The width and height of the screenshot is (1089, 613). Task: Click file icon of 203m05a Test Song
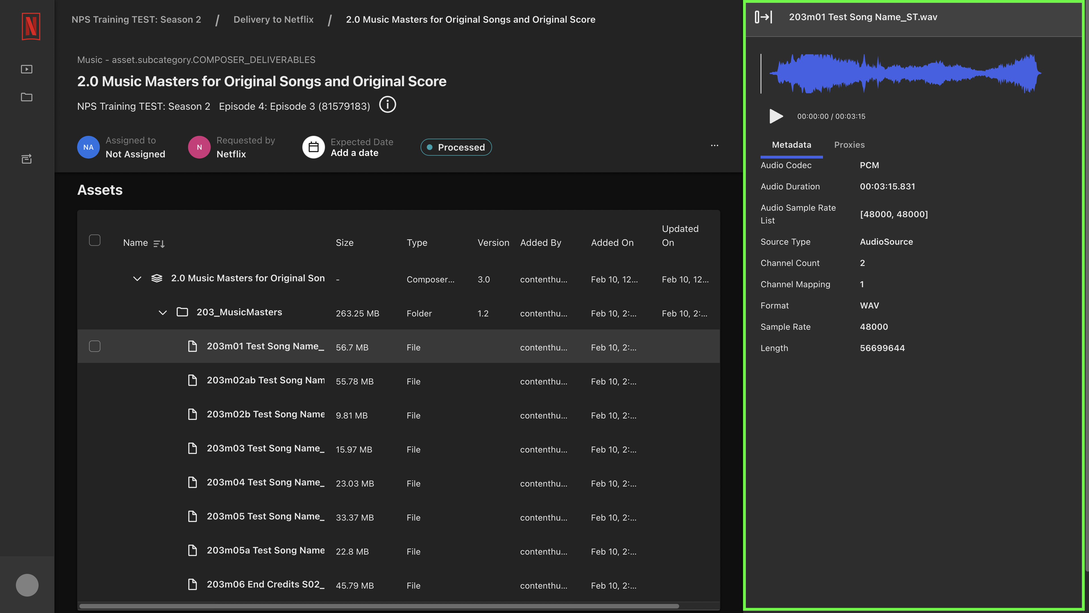[x=192, y=550]
